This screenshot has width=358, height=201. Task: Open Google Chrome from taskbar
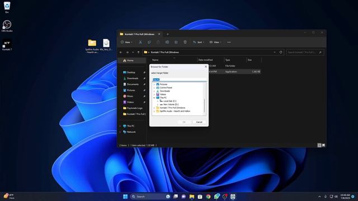208,197
